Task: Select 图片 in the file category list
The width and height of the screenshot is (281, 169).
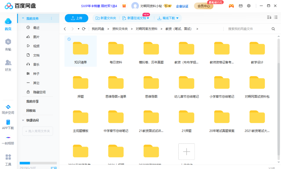Action: [x=36, y=37]
